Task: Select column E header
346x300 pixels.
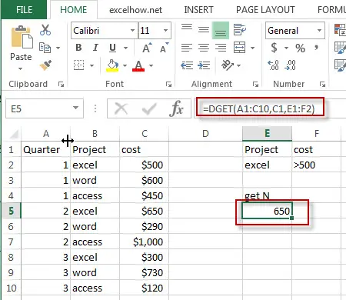Action: (x=267, y=134)
